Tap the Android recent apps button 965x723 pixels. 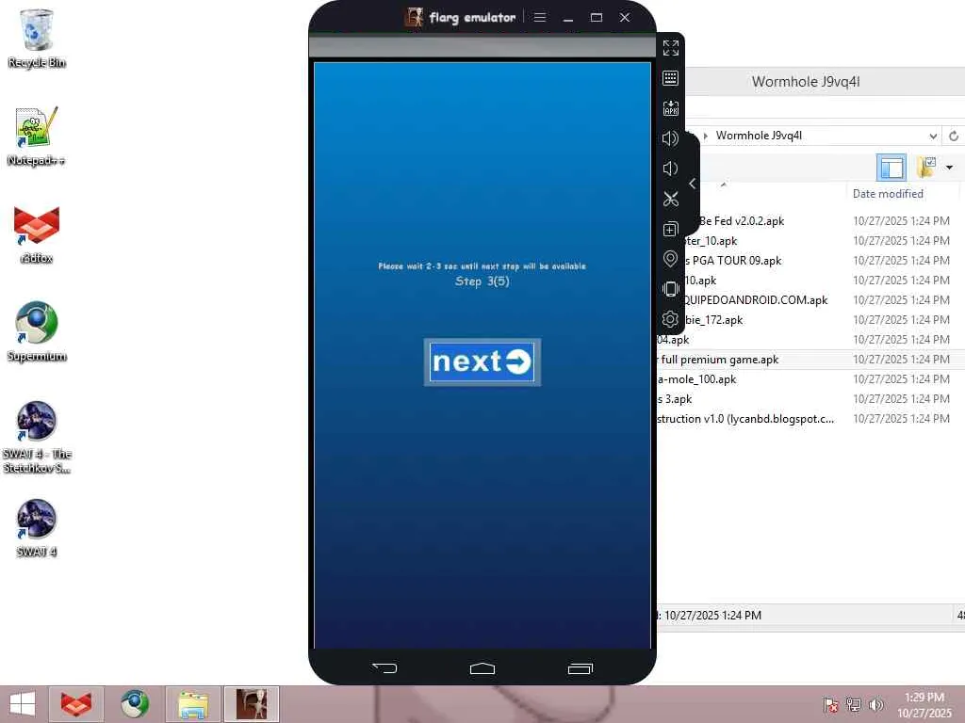pos(580,668)
